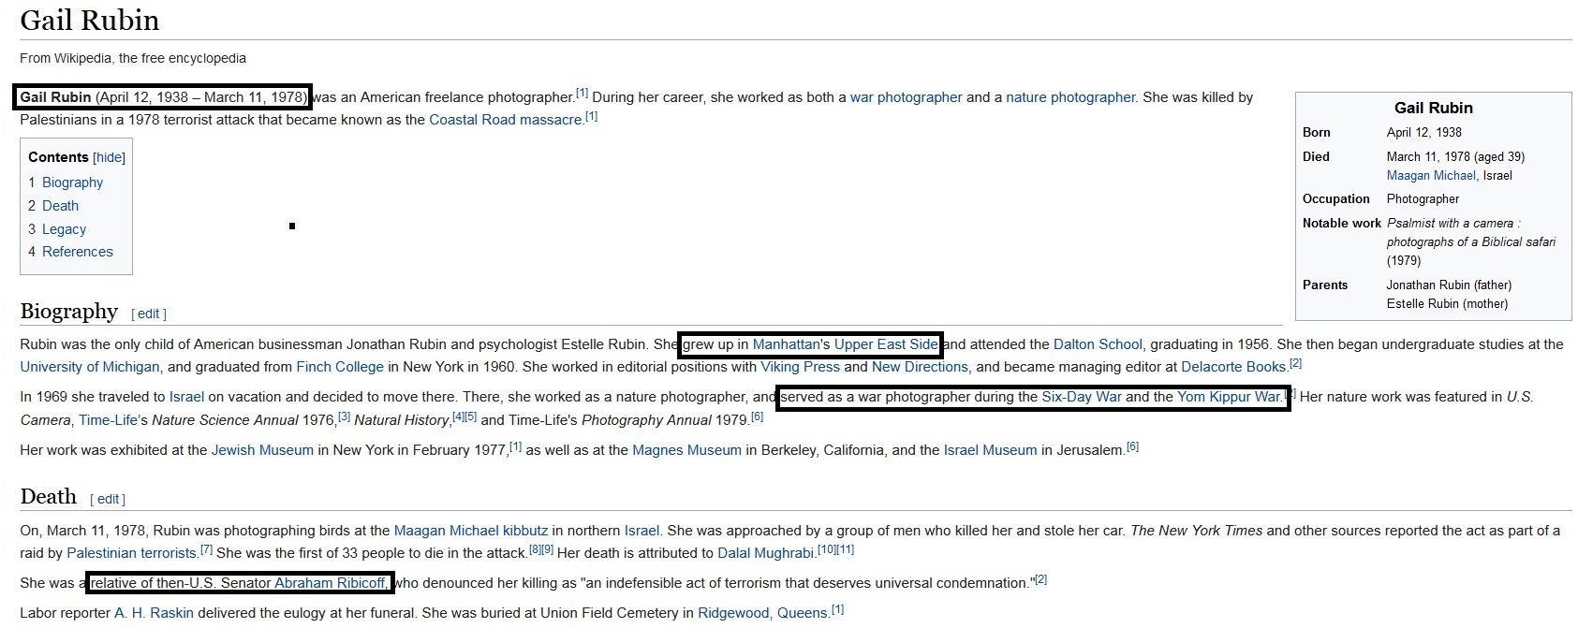1578x628 pixels.
Task: Click edit beside Death heading
Action: tap(108, 500)
